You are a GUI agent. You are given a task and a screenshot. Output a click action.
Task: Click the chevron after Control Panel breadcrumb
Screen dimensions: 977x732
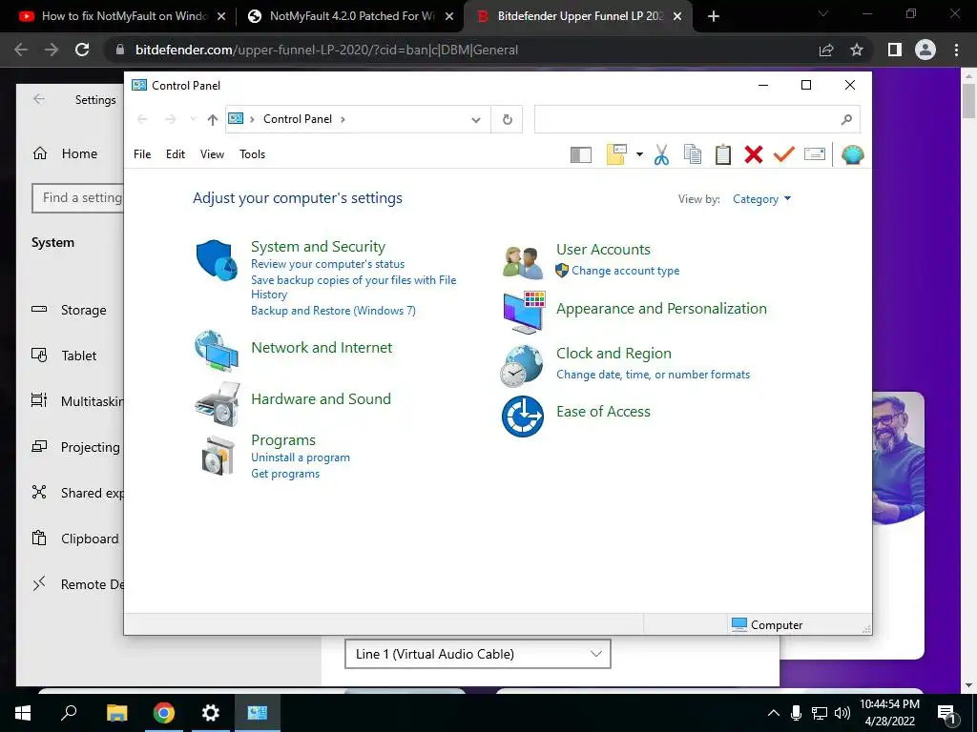click(x=343, y=119)
